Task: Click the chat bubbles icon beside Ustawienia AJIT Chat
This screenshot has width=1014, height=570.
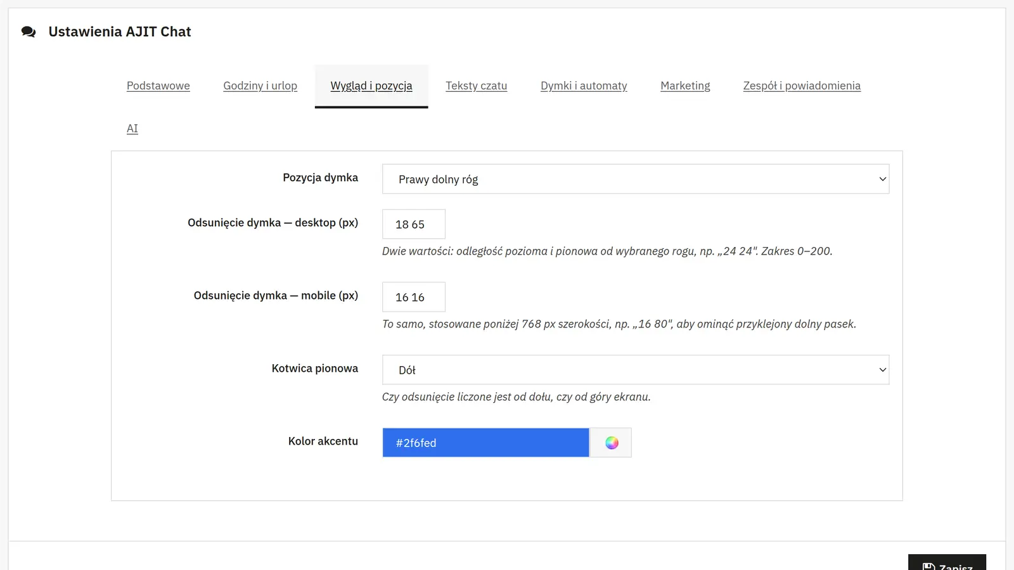Action: pos(29,32)
